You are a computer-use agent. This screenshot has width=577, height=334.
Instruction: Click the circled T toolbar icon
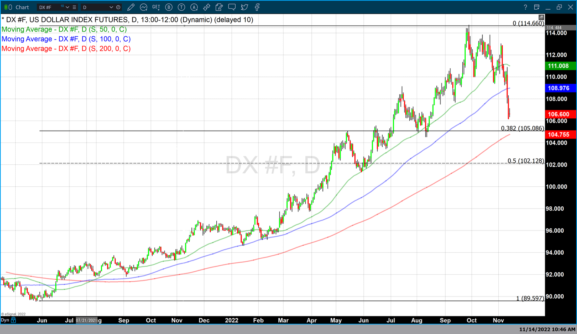[181, 7]
